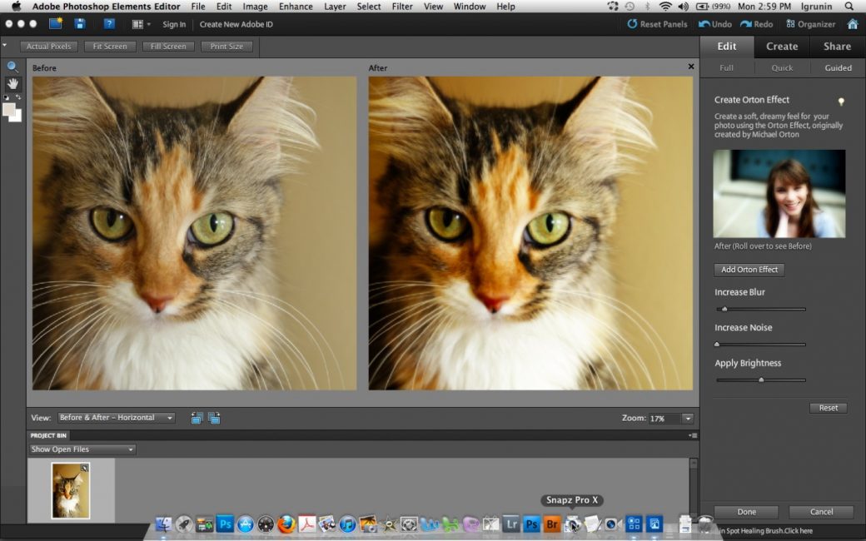Open the View Before & After dropdown

(116, 418)
